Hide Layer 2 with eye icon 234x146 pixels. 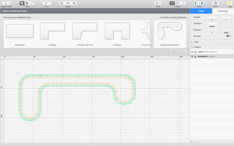(x=192, y=52)
